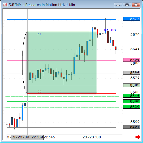The width and height of the screenshot is (143, 143).
Task: Click the $1.06 profit label
Action: point(110,30)
